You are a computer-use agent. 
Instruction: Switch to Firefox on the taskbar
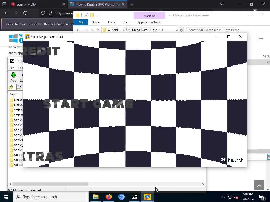pos(108,197)
